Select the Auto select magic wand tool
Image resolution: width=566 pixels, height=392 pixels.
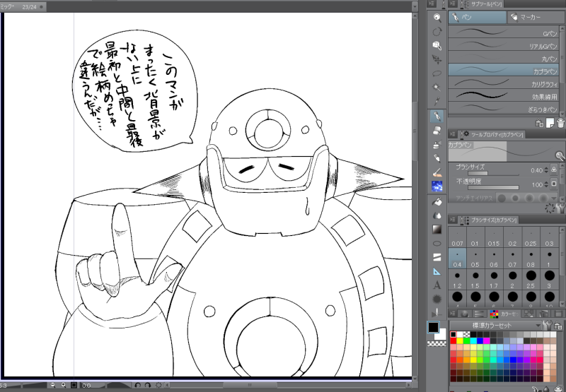point(437,88)
